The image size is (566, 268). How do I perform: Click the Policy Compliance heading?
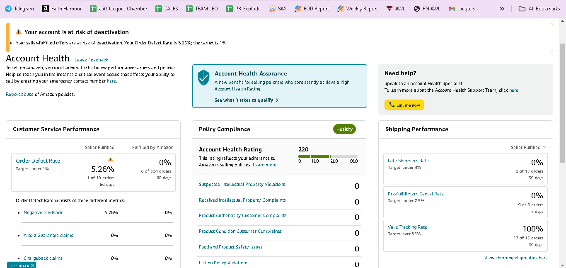225,129
